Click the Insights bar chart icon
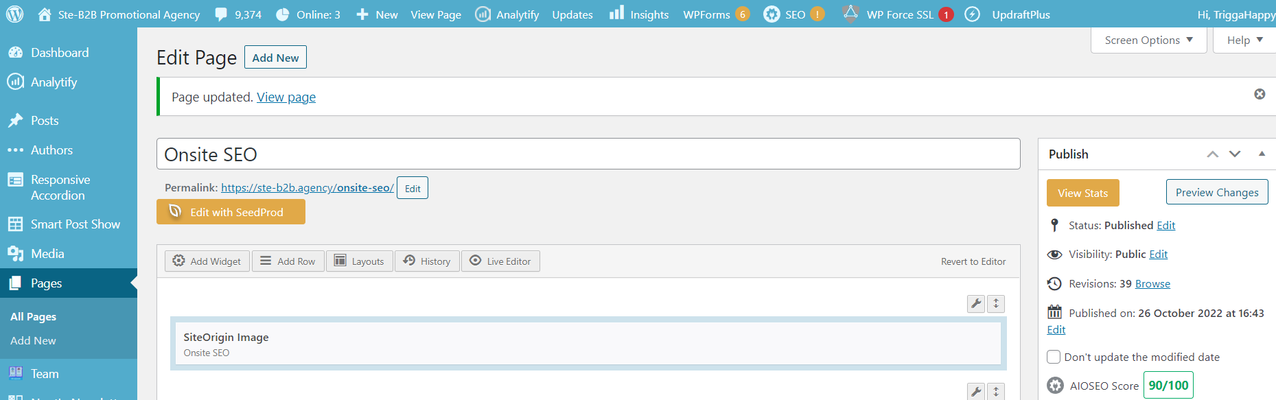This screenshot has width=1276, height=400. pyautogui.click(x=616, y=13)
